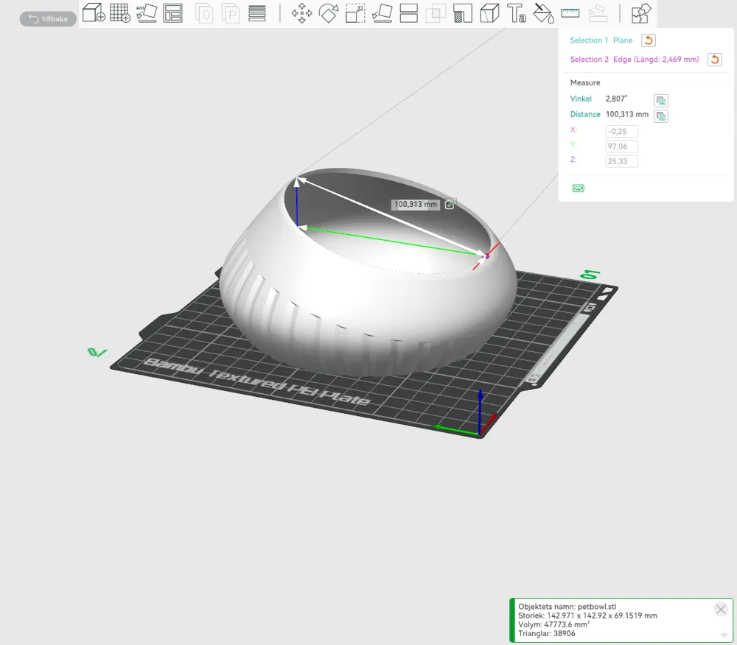Copy the Vinkel value to clipboard

point(661,100)
